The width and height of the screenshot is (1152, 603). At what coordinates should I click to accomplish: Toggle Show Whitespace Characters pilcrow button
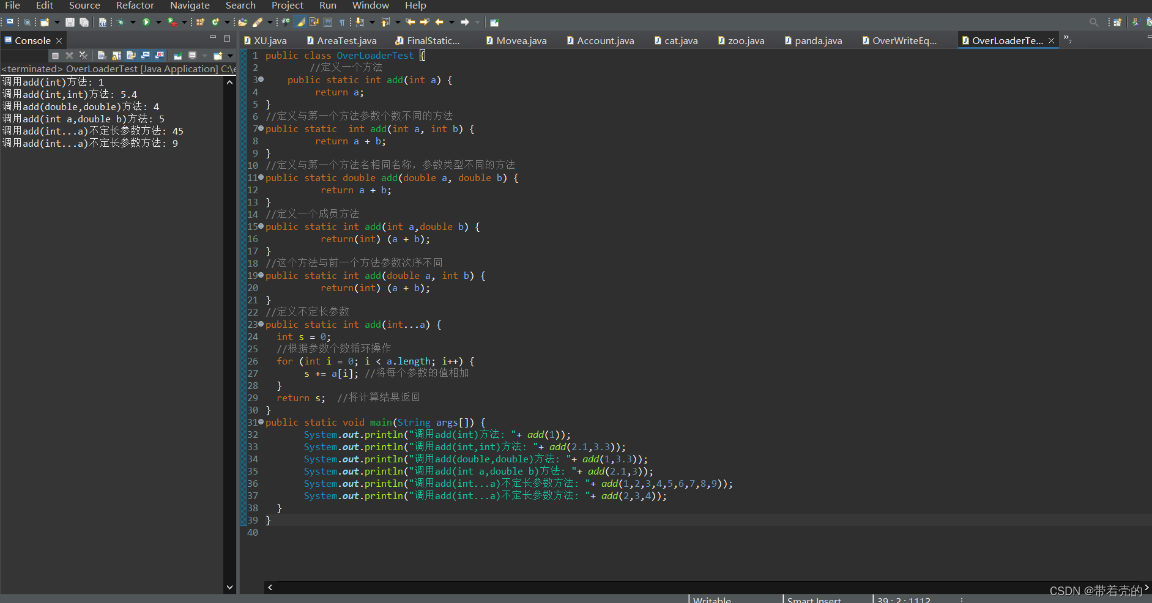pos(342,22)
